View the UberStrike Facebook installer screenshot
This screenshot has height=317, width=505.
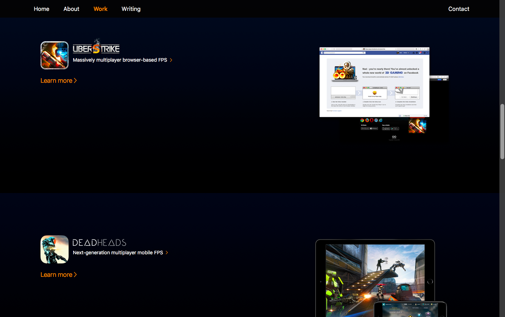pyautogui.click(x=374, y=82)
